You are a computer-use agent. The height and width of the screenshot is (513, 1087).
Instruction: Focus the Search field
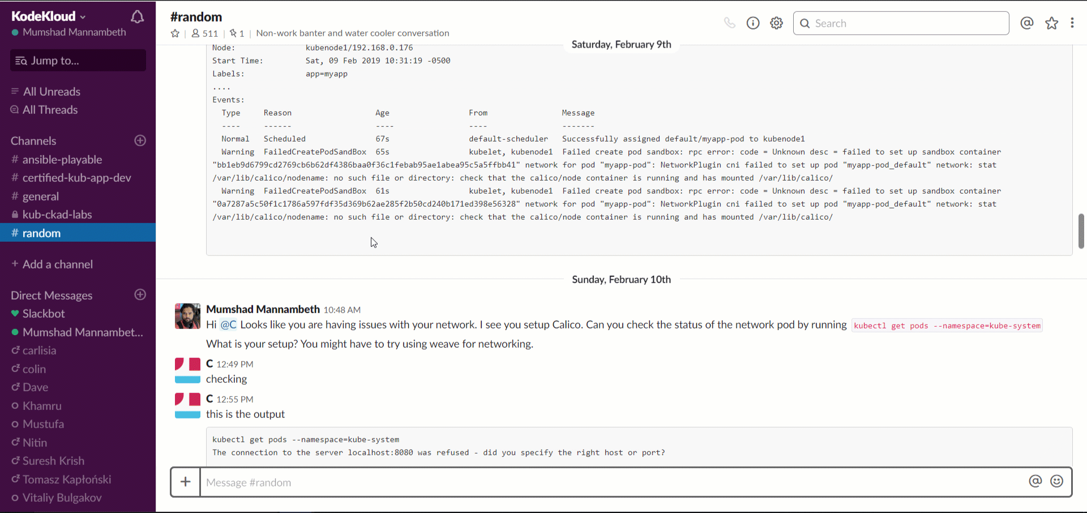(901, 23)
